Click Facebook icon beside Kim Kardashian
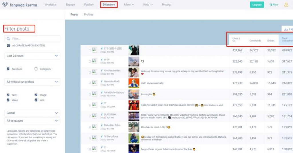Image resolution: width=293 pixels, height=153 pixels. (x=102, y=71)
